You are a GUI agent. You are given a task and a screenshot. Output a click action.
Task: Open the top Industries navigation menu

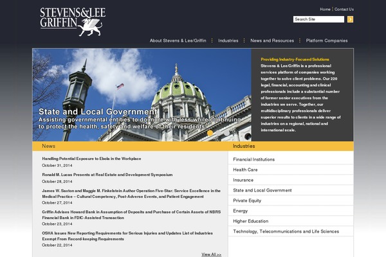click(228, 40)
